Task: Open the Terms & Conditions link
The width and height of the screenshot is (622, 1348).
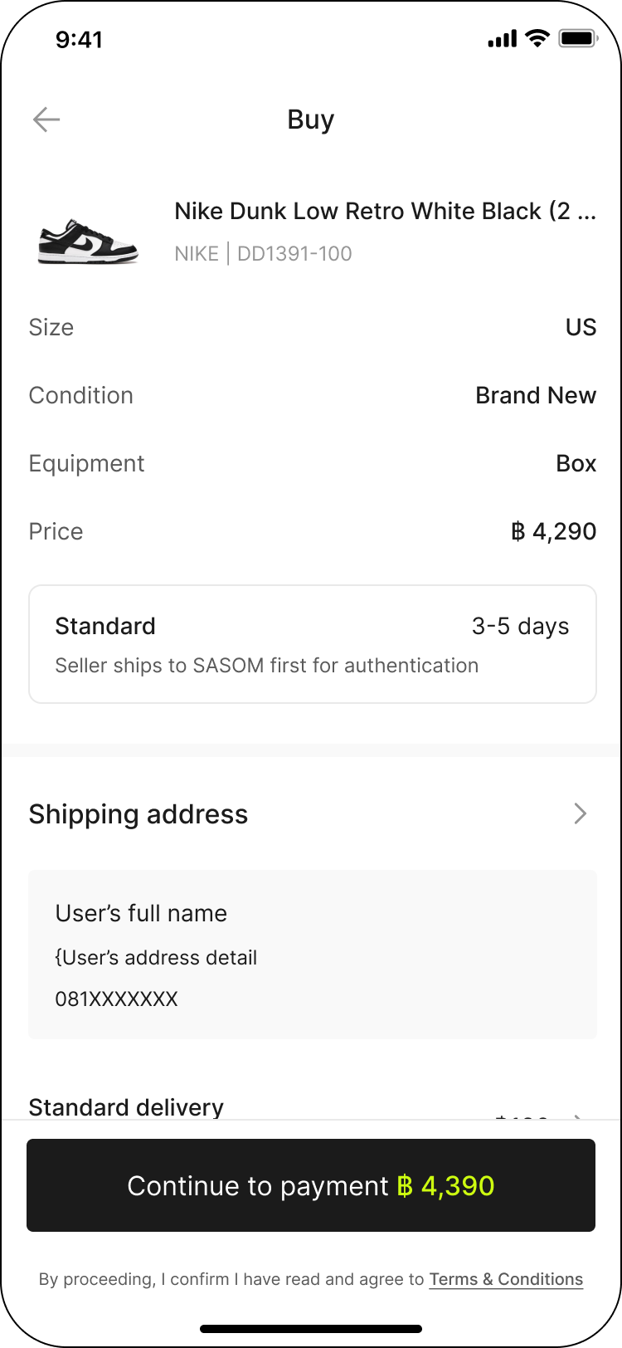Action: pyautogui.click(x=506, y=1279)
